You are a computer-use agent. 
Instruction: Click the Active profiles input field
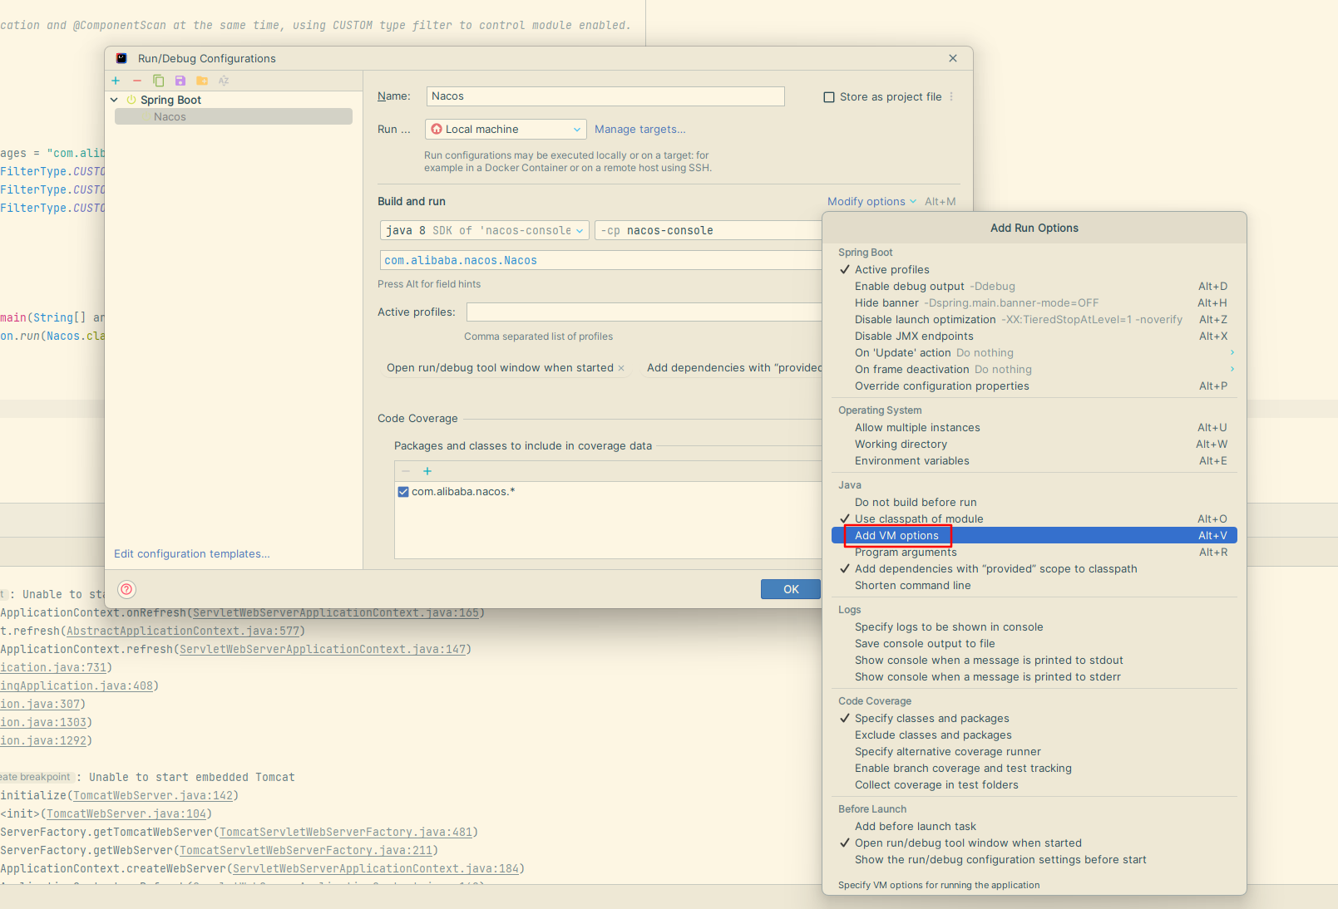click(644, 312)
